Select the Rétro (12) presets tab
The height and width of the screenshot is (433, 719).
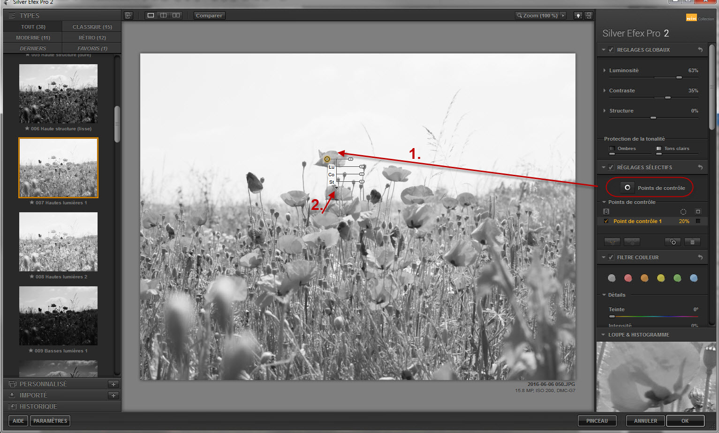(x=92, y=37)
